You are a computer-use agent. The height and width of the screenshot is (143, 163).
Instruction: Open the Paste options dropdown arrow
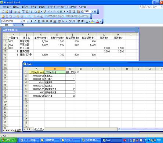(41, 12)
